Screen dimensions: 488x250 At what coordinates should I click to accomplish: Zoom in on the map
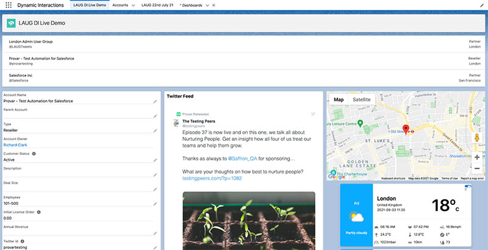click(x=477, y=157)
